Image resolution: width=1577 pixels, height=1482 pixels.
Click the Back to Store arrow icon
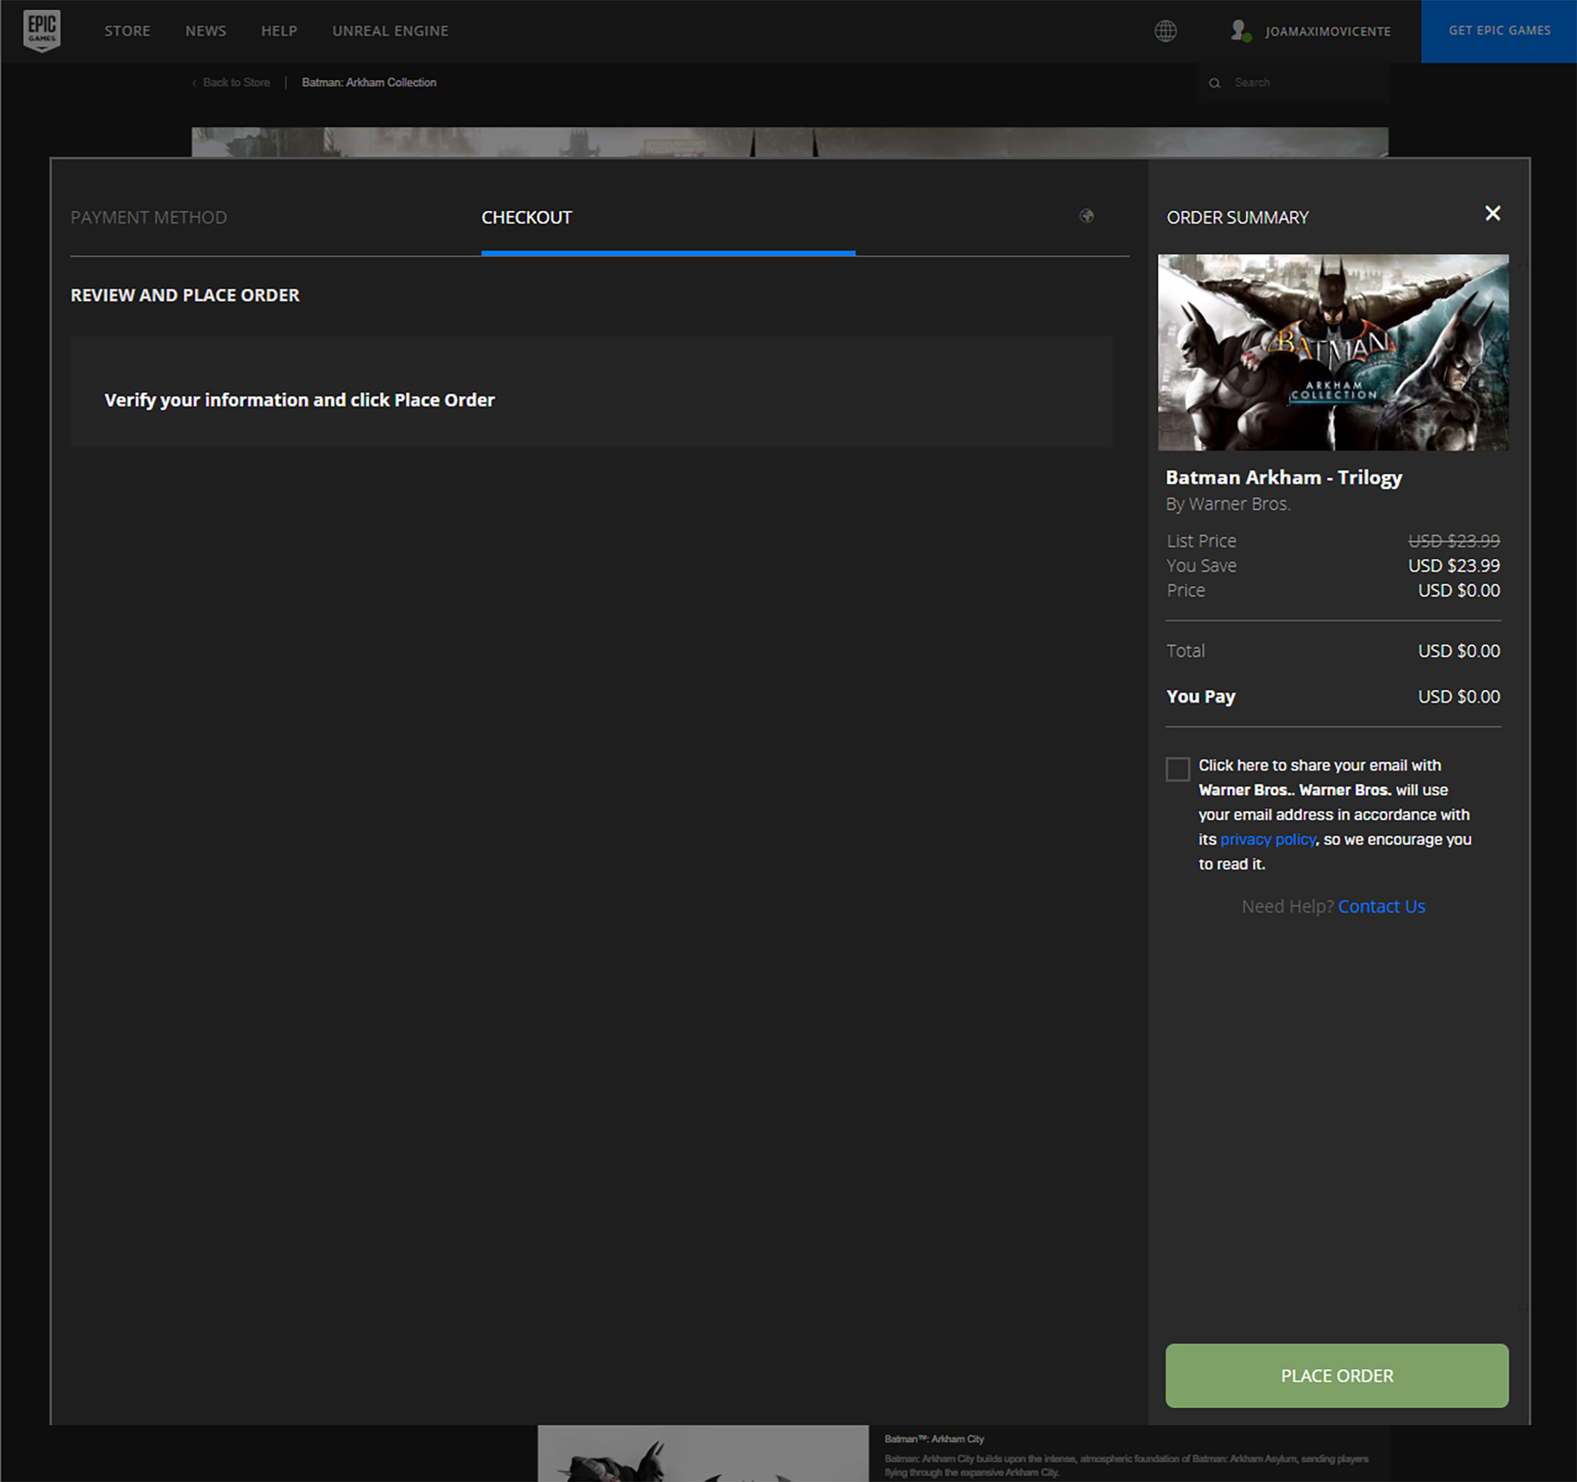(194, 82)
